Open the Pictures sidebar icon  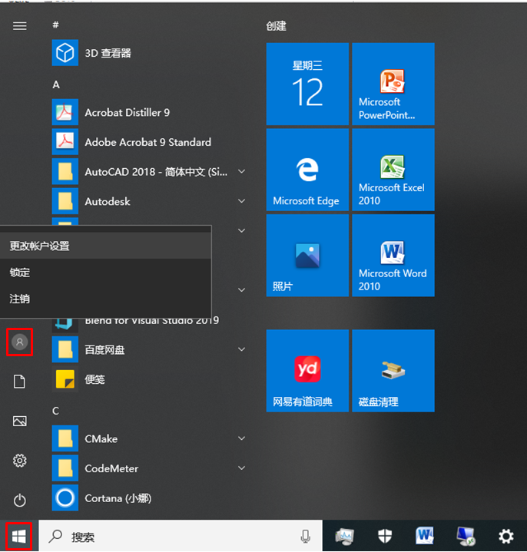click(x=20, y=421)
